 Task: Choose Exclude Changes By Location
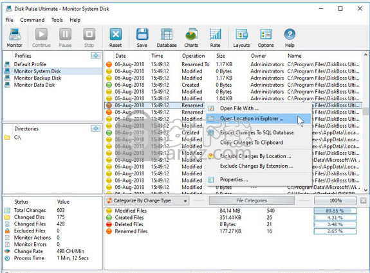coord(258,156)
